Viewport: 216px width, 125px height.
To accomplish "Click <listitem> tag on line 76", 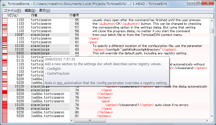I will pos(104,98).
